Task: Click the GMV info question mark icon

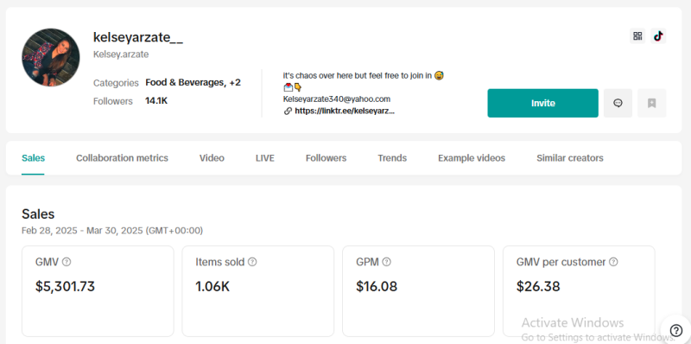Action: tap(67, 262)
